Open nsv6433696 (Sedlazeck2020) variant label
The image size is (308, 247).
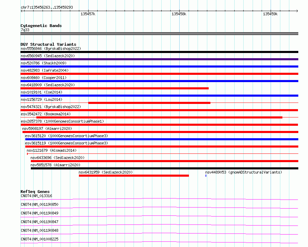[57, 158]
